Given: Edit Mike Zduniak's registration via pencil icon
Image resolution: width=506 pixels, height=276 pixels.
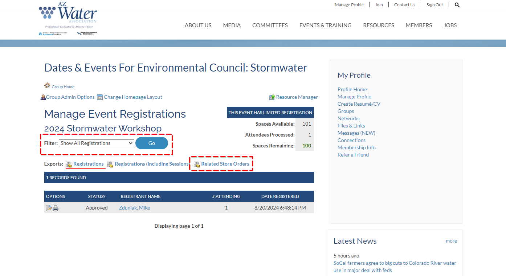Looking at the screenshot, I should point(49,208).
